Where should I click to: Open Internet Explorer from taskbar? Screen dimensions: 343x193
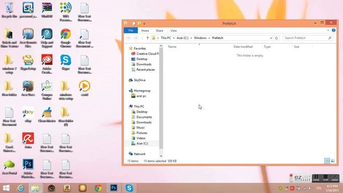[x=20, y=188]
